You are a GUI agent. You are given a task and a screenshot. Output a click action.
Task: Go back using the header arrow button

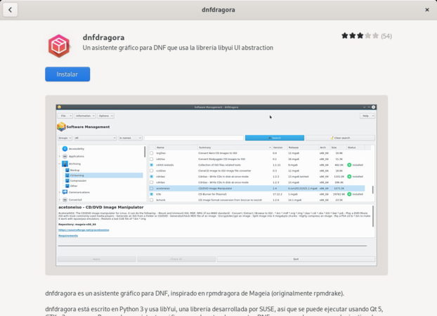click(11, 10)
